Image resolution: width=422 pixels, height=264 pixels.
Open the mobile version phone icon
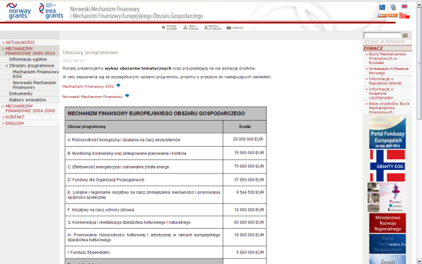[393, 7]
